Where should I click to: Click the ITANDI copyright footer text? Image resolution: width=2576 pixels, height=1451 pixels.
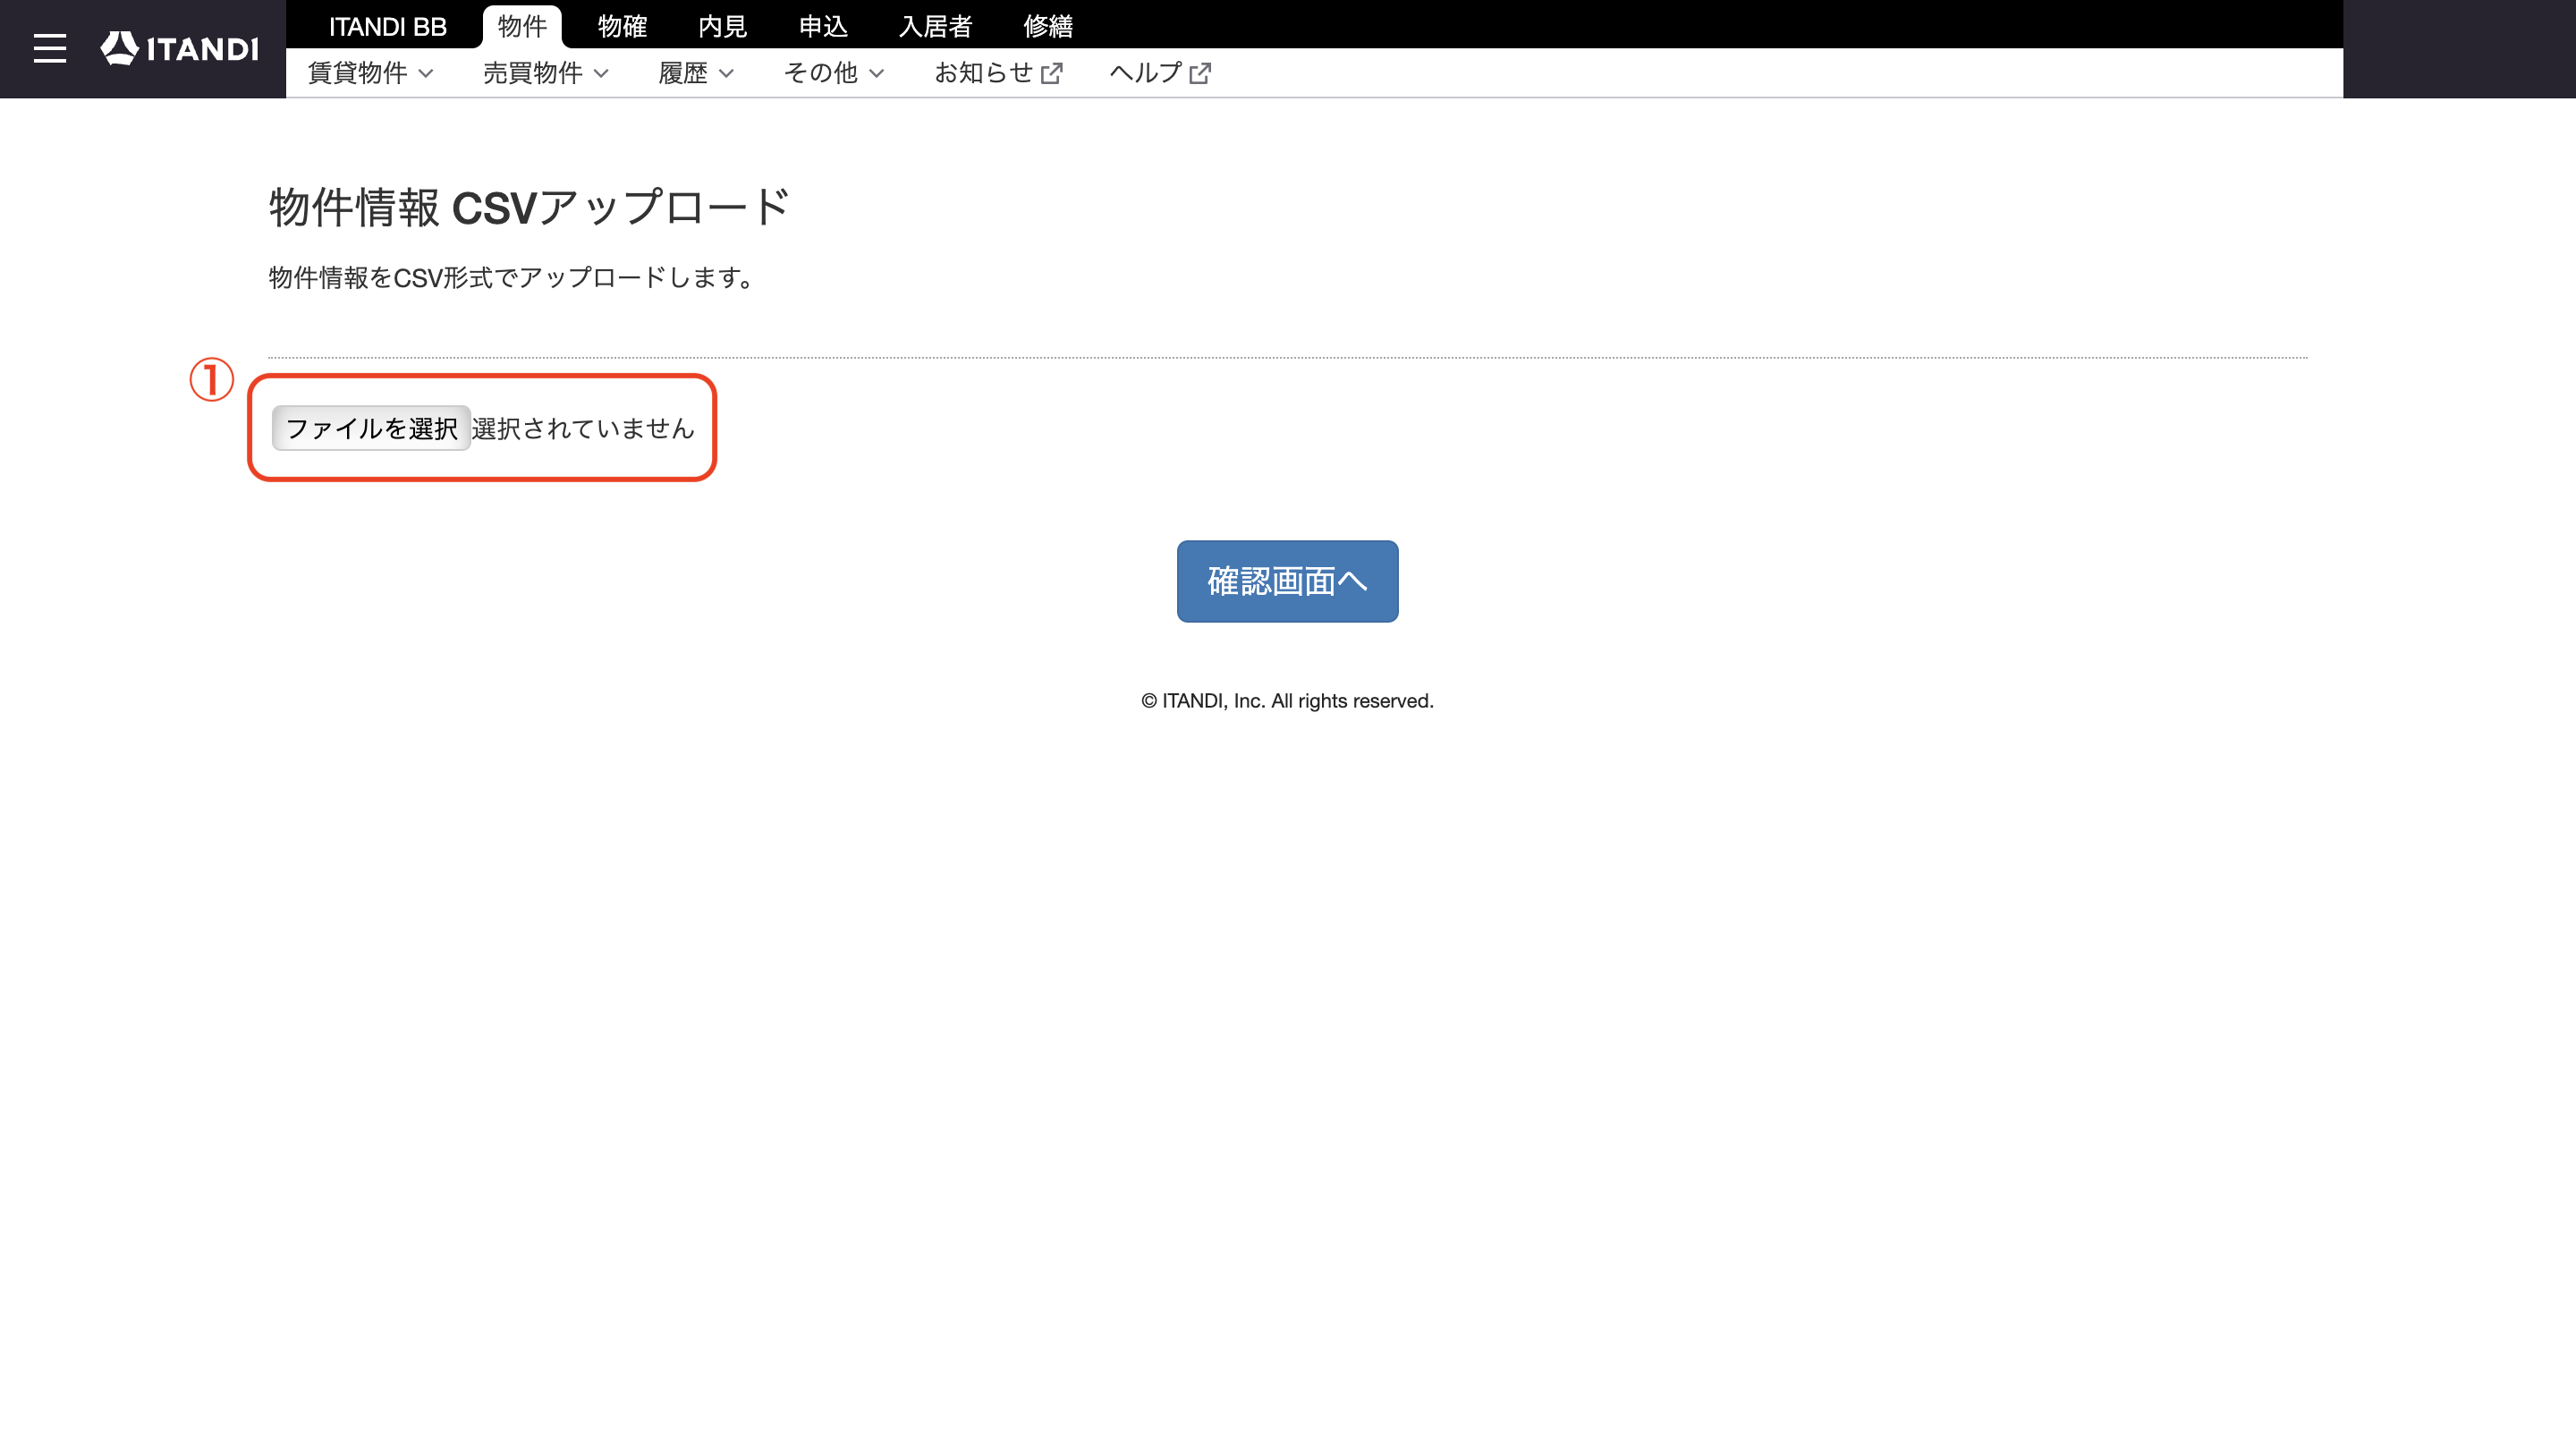pos(1287,701)
